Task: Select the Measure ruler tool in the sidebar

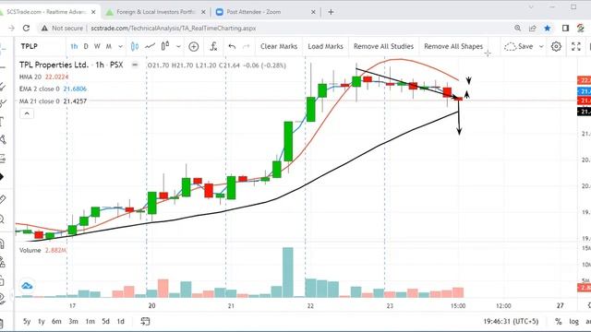Action: (3, 199)
